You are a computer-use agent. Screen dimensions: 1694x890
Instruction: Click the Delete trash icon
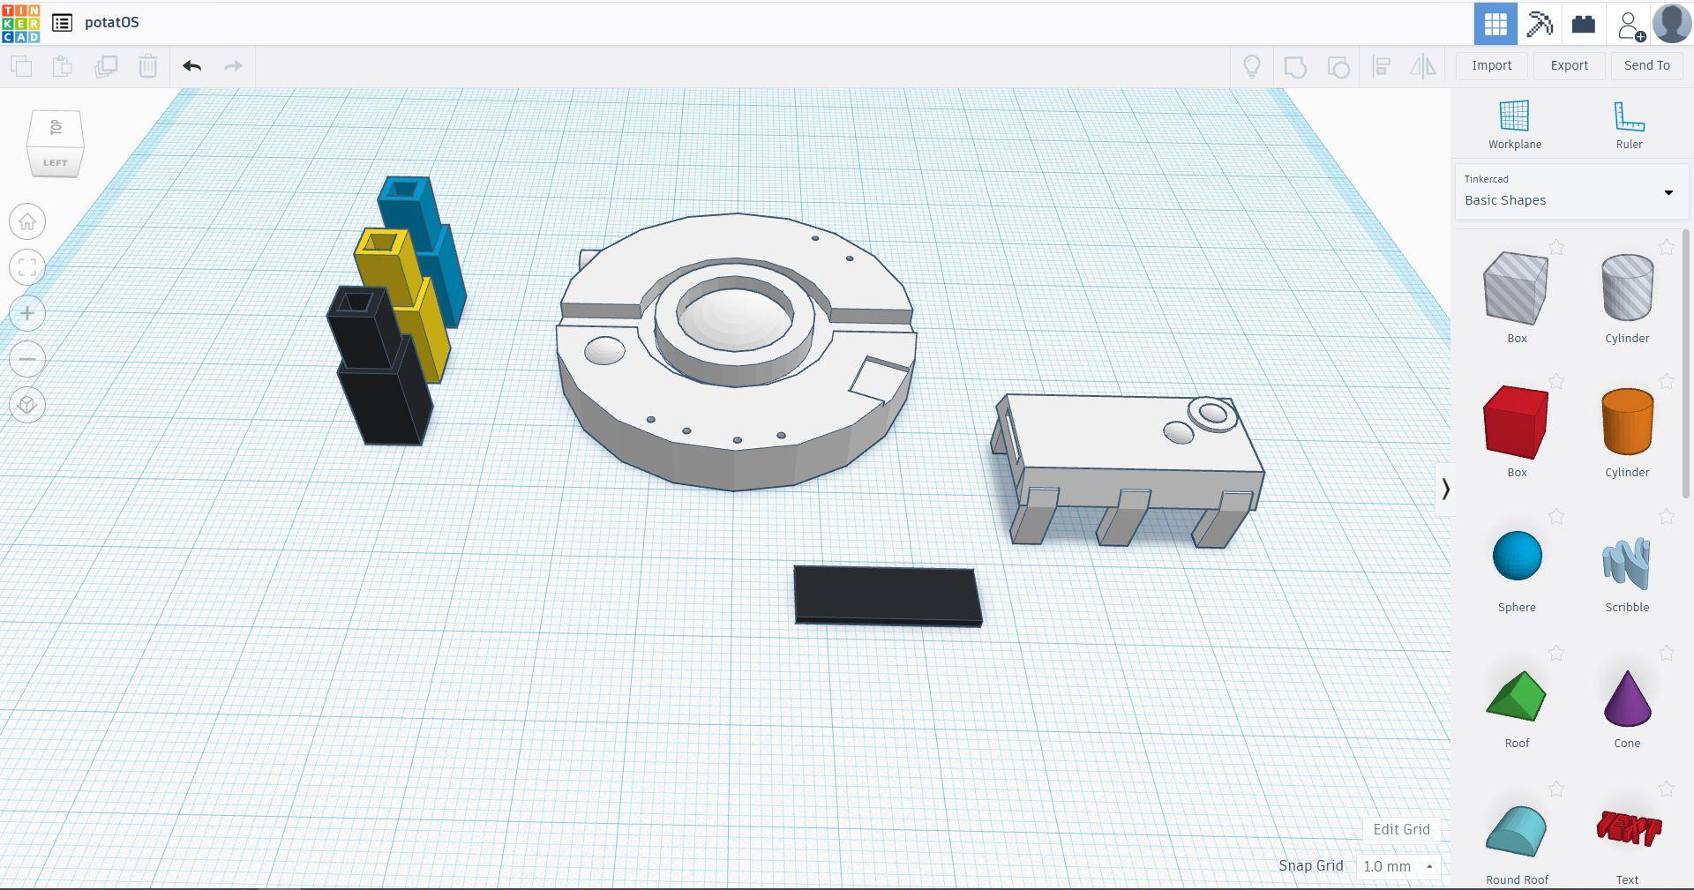tap(148, 66)
